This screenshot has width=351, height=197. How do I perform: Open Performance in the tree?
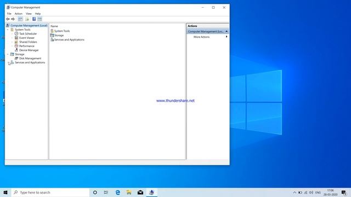27,46
